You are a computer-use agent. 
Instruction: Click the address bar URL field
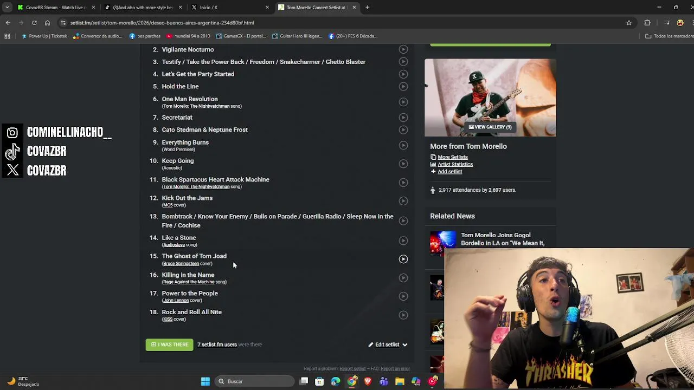tap(347, 23)
